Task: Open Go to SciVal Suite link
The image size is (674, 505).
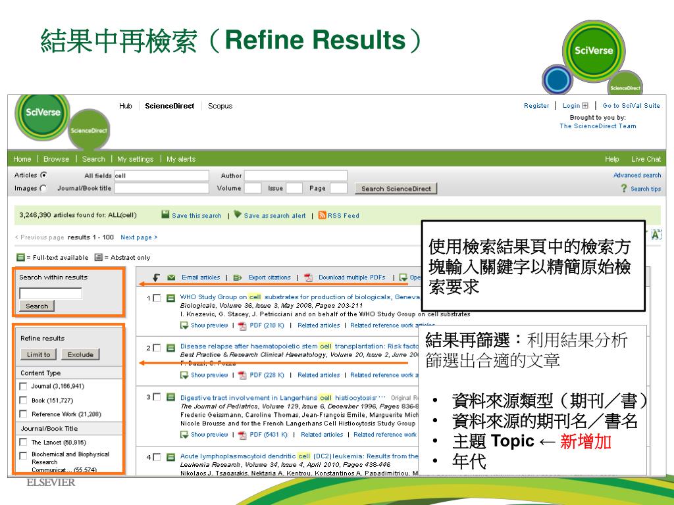Action: (x=631, y=106)
